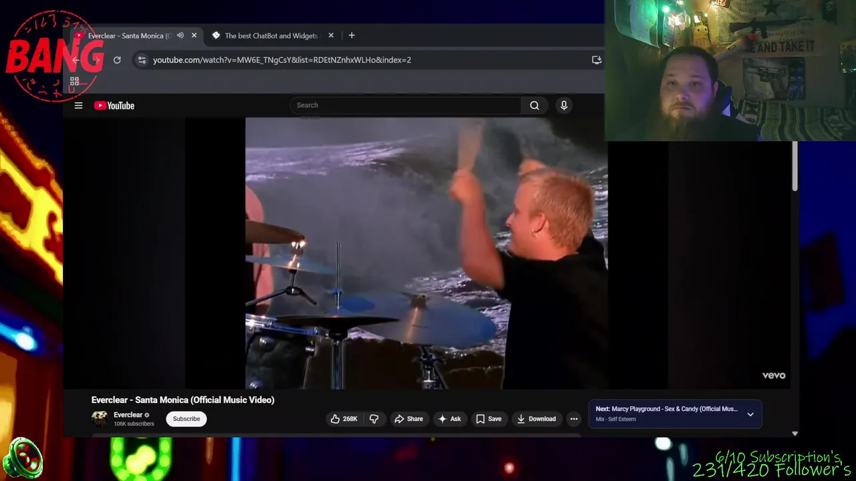Reload the page with the refresh icon

(117, 60)
